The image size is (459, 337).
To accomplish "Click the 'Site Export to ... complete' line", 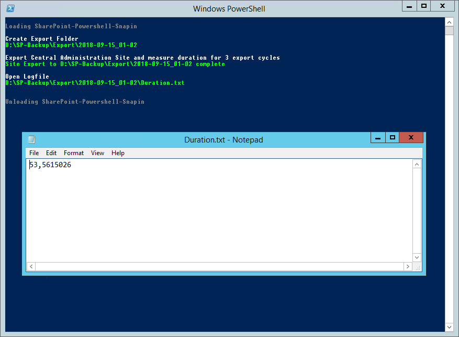I will click(x=115, y=64).
